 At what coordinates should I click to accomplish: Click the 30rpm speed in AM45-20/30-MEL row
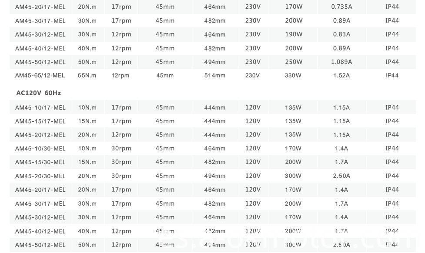pos(121,176)
